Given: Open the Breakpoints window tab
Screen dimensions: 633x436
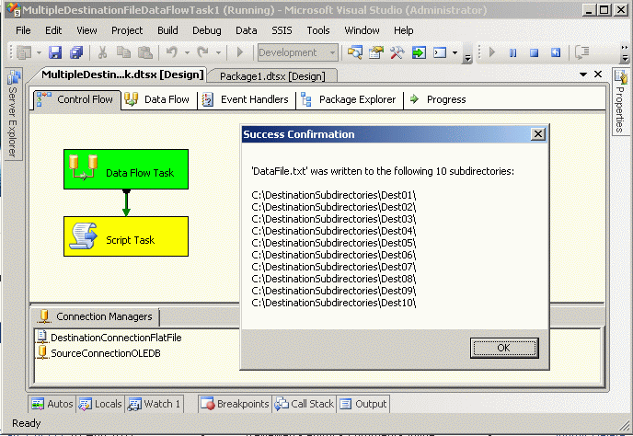Looking at the screenshot, I should click(x=235, y=404).
